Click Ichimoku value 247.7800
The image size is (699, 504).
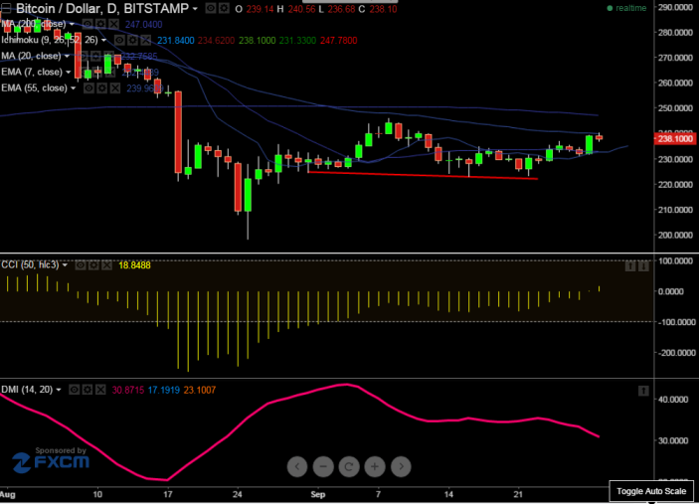(339, 41)
